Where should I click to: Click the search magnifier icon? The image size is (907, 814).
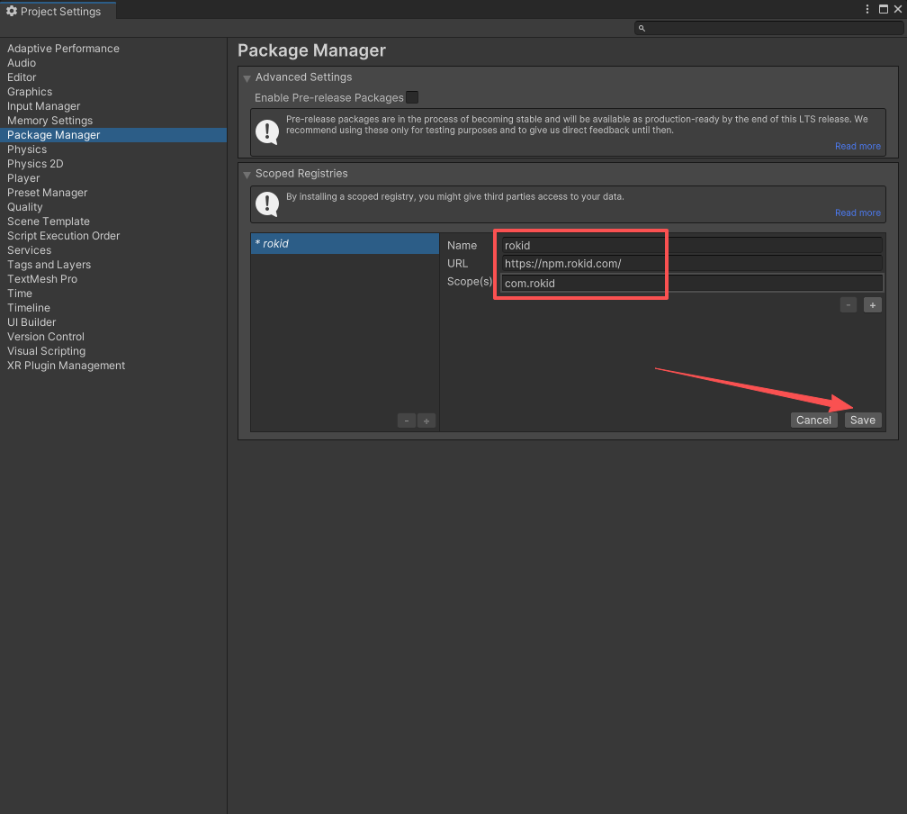[642, 28]
